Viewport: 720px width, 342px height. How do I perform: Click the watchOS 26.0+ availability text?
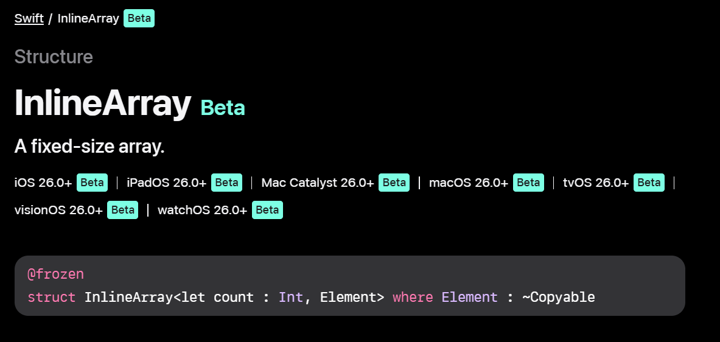tap(203, 210)
